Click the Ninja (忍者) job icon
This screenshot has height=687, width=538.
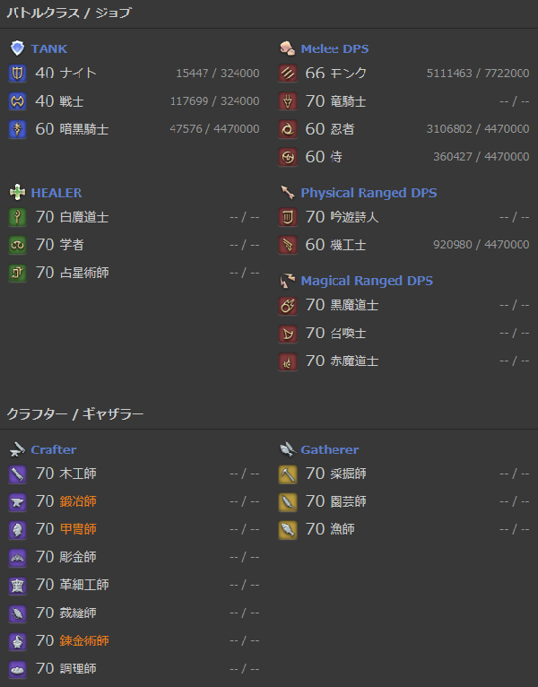click(288, 129)
